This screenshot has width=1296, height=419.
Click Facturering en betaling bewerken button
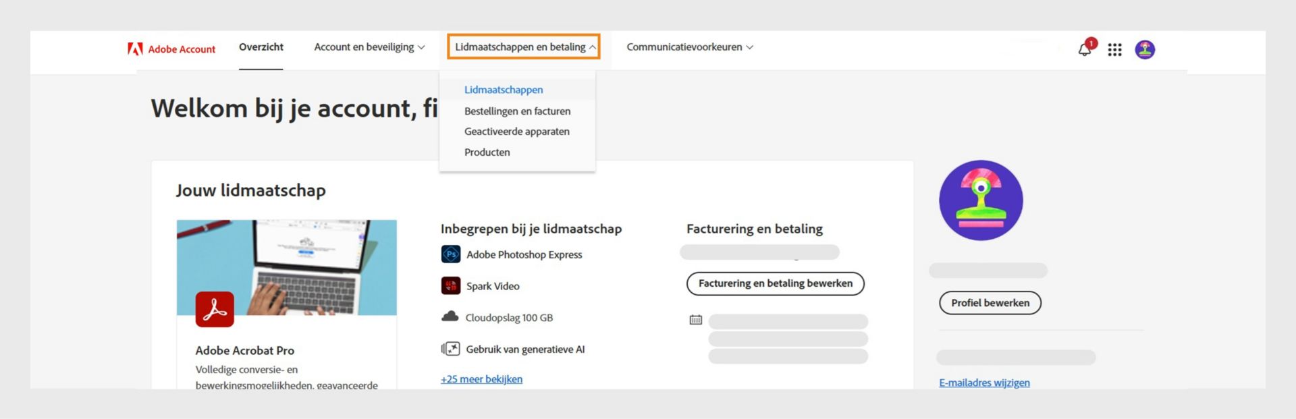click(x=776, y=283)
